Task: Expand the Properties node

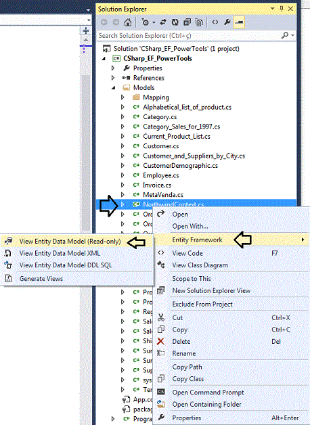Action: tap(113, 68)
